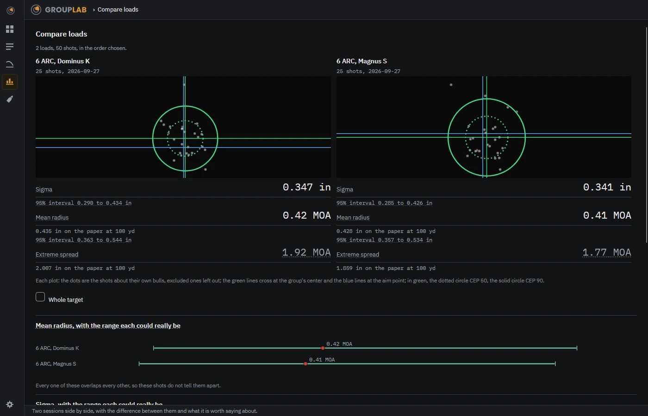This screenshot has height=416, width=648.
Task: Click the 0.341 in sigma value
Action: [x=607, y=187]
